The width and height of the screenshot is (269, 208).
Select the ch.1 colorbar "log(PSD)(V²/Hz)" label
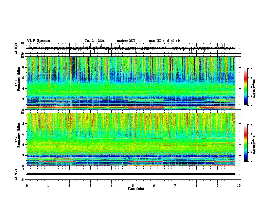tap(254, 89)
